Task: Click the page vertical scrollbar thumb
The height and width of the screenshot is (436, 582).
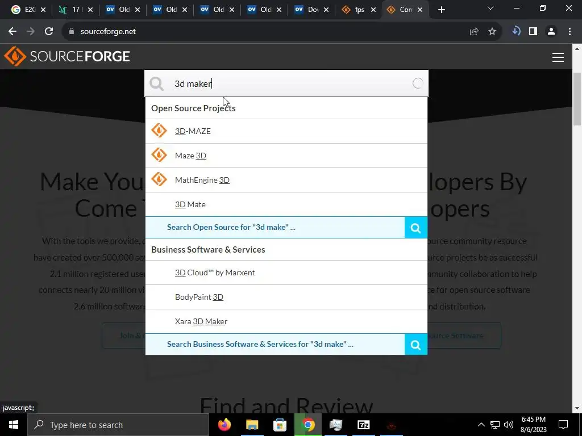Action: coord(577,99)
